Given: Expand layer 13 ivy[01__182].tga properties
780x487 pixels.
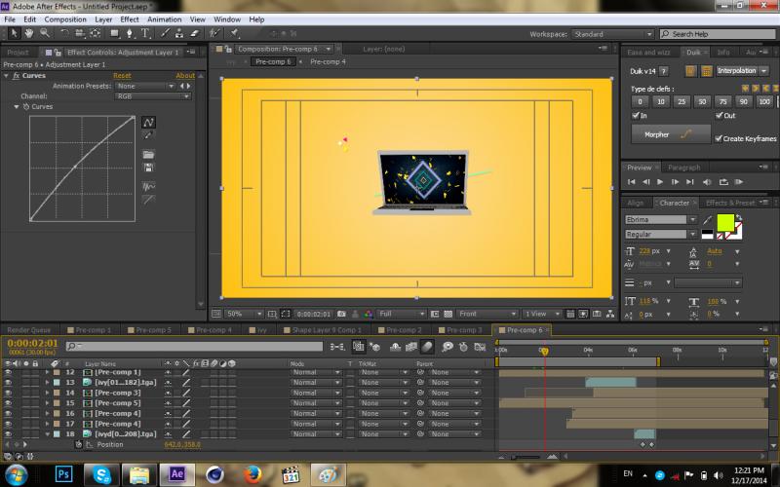Looking at the screenshot, I should [x=47, y=383].
